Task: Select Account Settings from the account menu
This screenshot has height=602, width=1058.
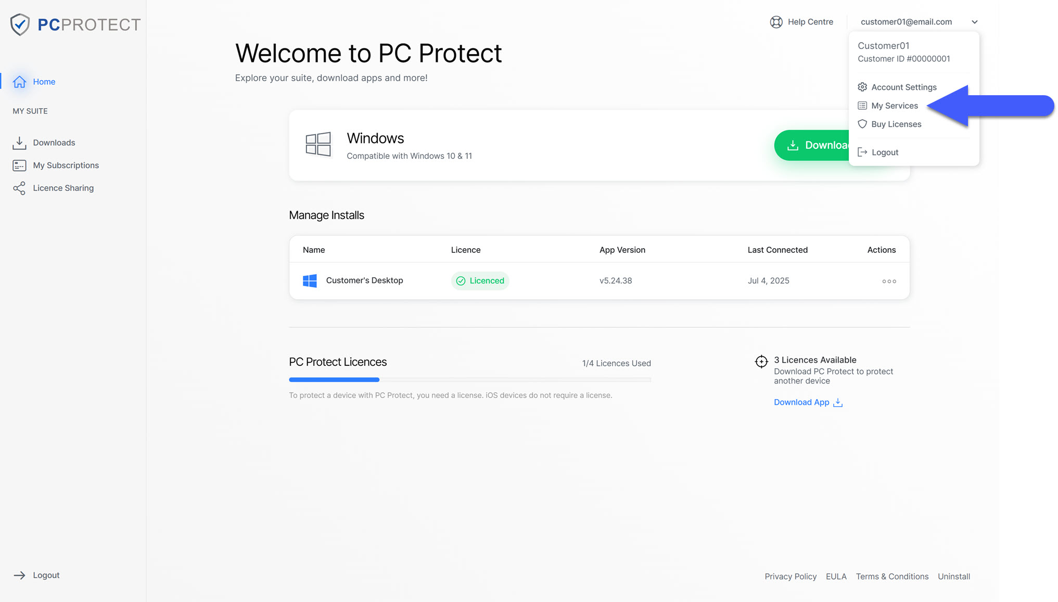Action: (x=897, y=87)
